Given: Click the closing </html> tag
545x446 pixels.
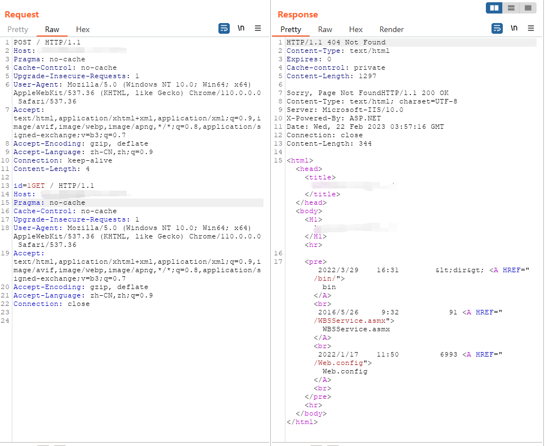Looking at the screenshot, I should coord(302,422).
